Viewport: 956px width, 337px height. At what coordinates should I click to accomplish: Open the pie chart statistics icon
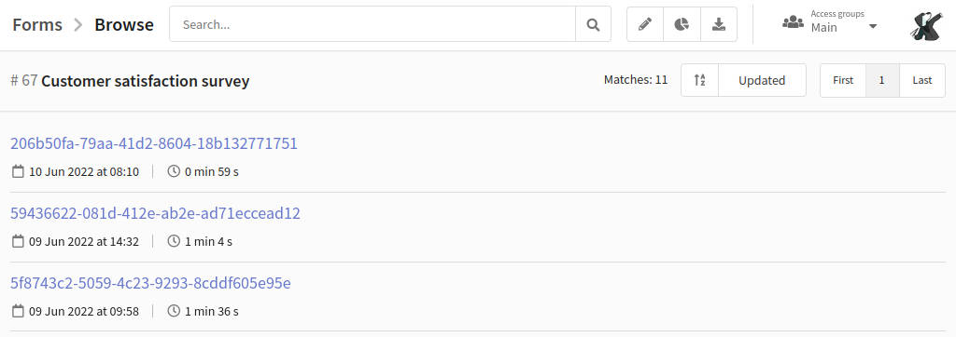(x=682, y=24)
